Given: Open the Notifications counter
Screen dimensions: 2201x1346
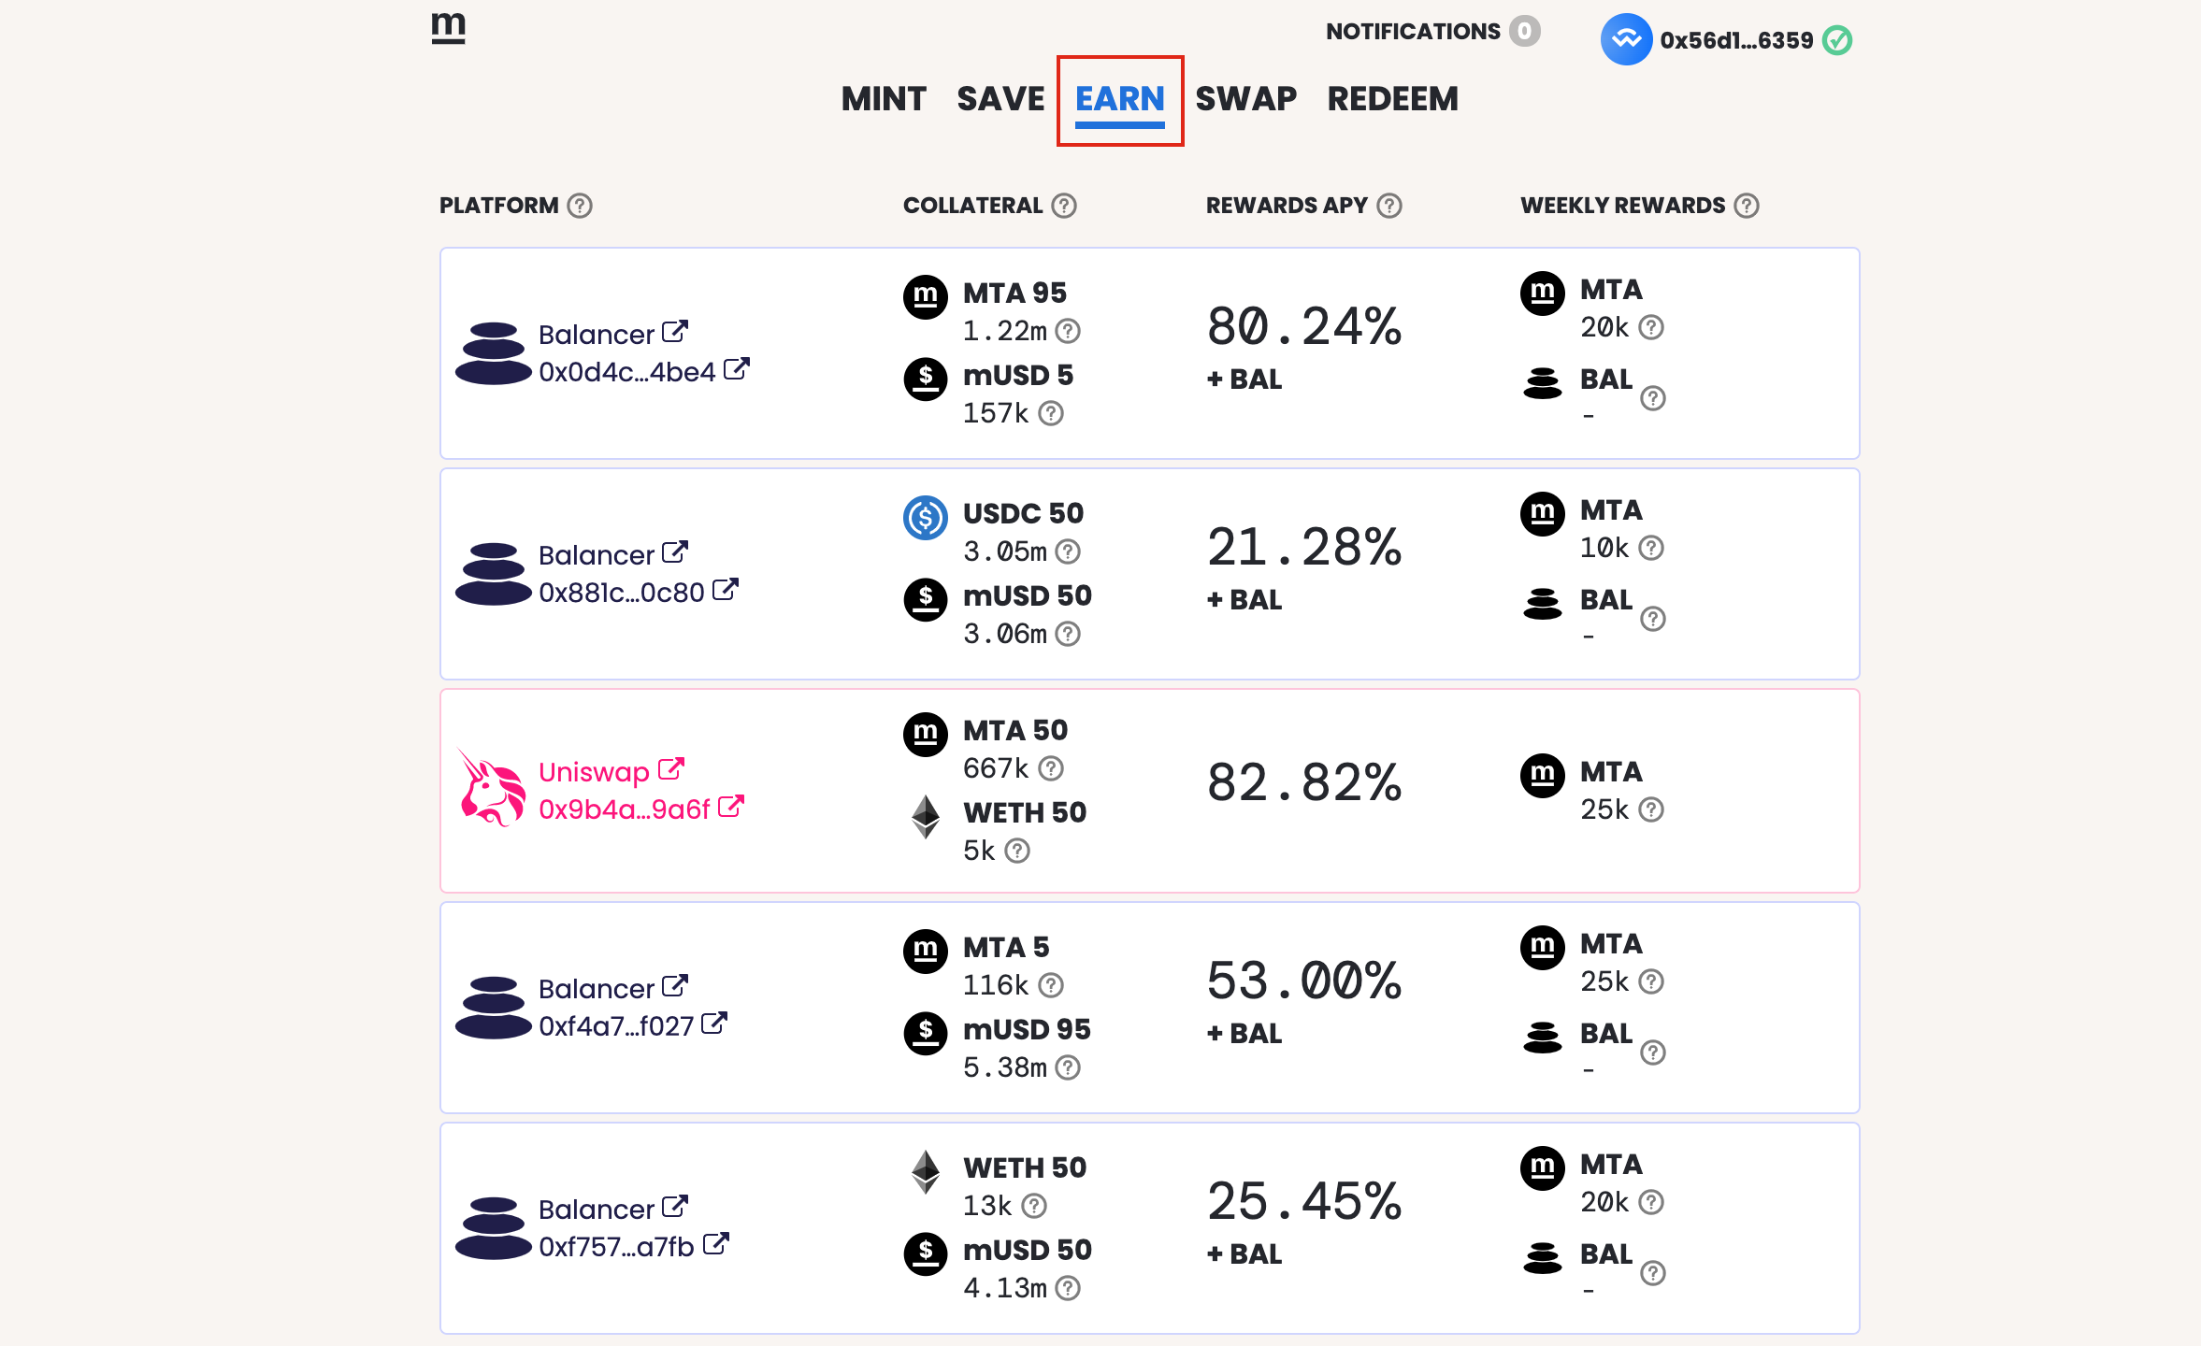Looking at the screenshot, I should [1525, 31].
